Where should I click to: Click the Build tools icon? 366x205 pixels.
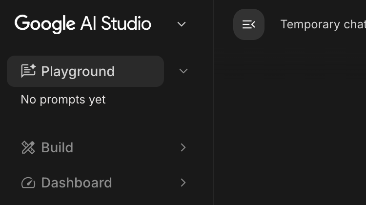click(28, 147)
